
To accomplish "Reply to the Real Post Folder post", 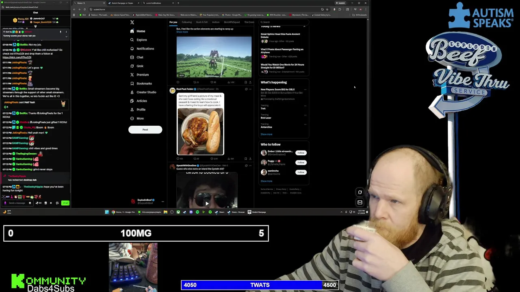I will [178, 159].
